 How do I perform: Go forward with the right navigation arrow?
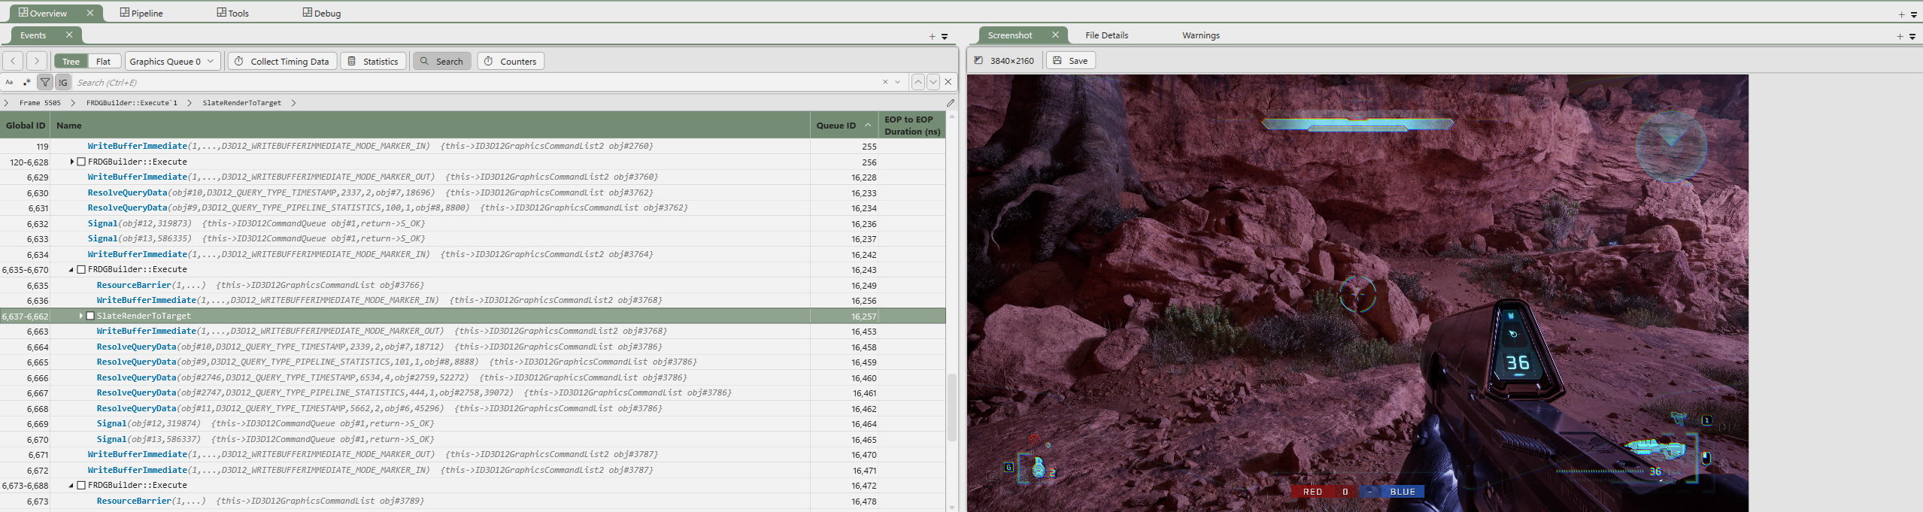pos(37,61)
